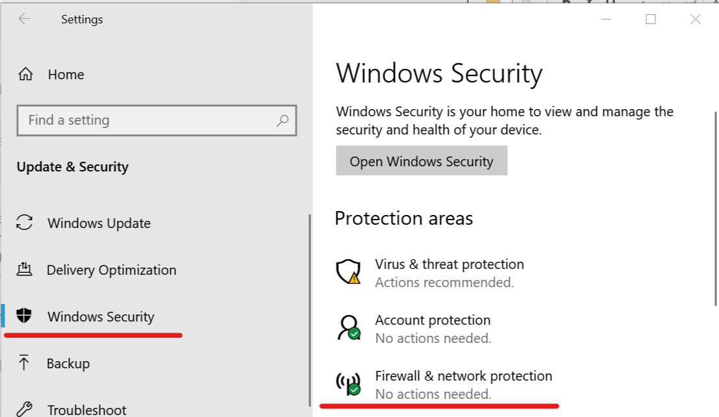The image size is (719, 417).
Task: Click the Delivery Optimization icon
Action: pos(24,270)
